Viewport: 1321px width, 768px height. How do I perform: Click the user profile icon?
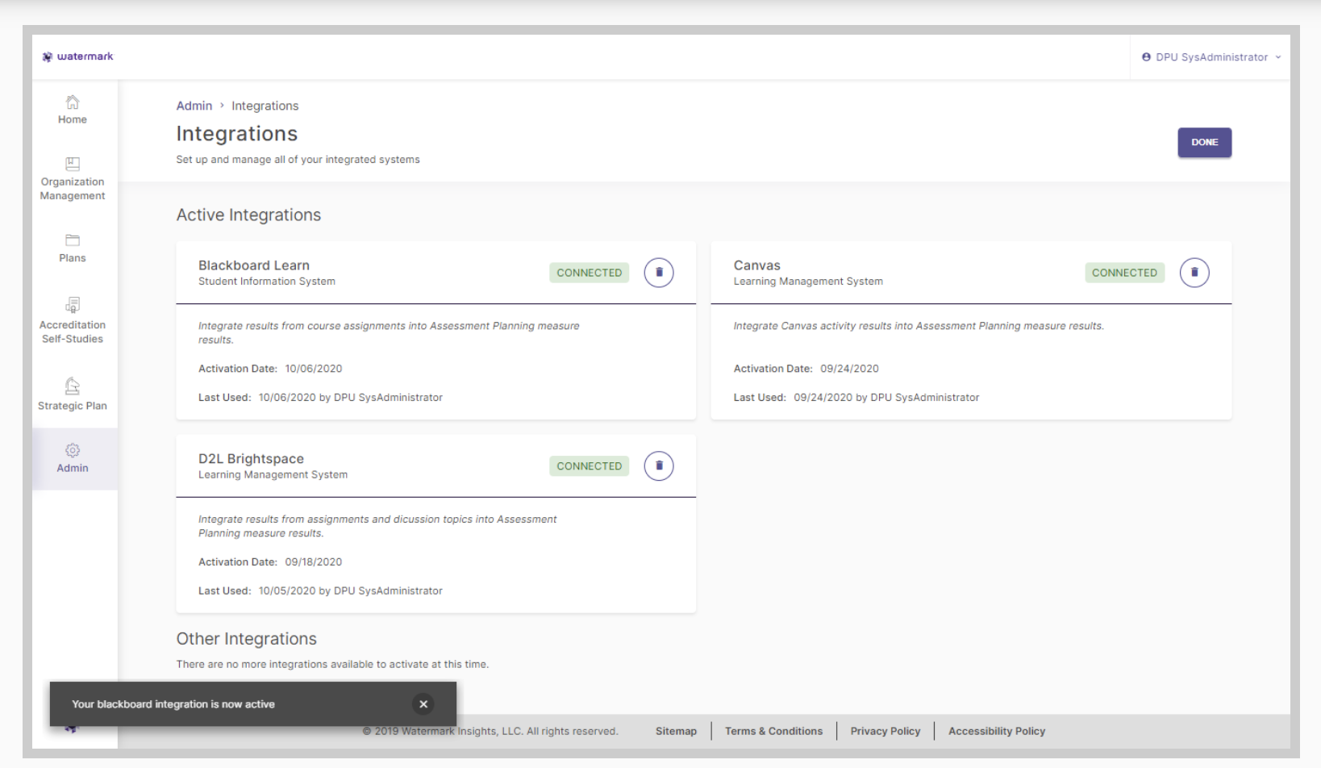pos(1146,57)
